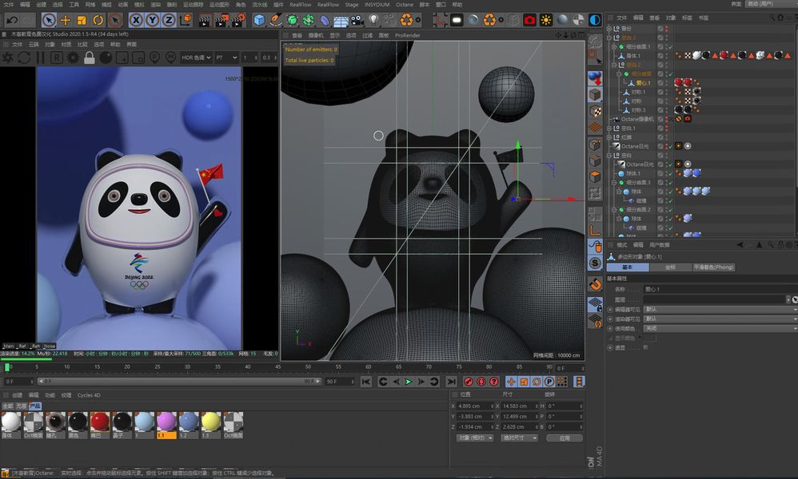
Task: Toggle the Z axis lock
Action: pyautogui.click(x=169, y=20)
